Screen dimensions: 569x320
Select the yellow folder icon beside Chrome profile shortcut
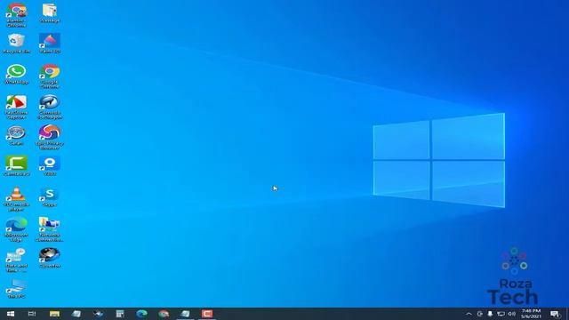50,13
